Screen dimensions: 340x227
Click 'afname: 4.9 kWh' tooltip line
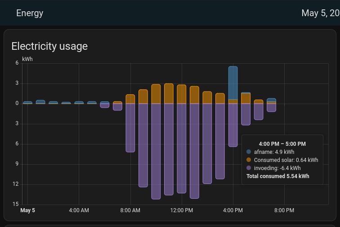tap(274, 152)
